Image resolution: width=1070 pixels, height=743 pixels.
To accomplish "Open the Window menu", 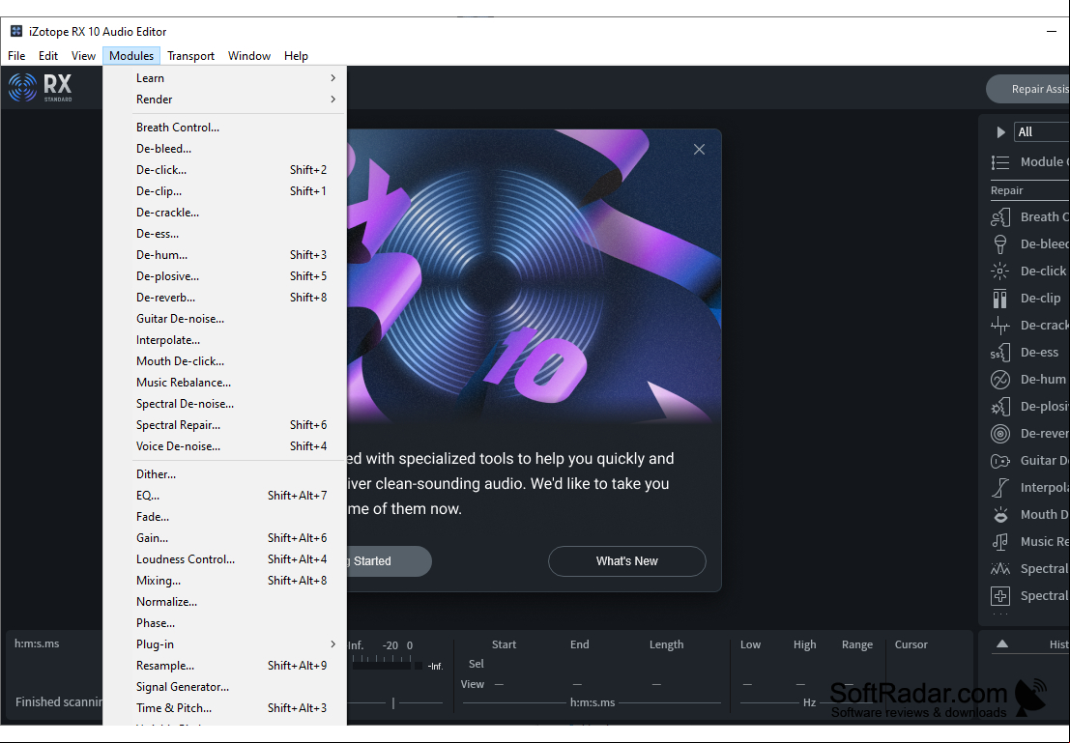I will 249,56.
